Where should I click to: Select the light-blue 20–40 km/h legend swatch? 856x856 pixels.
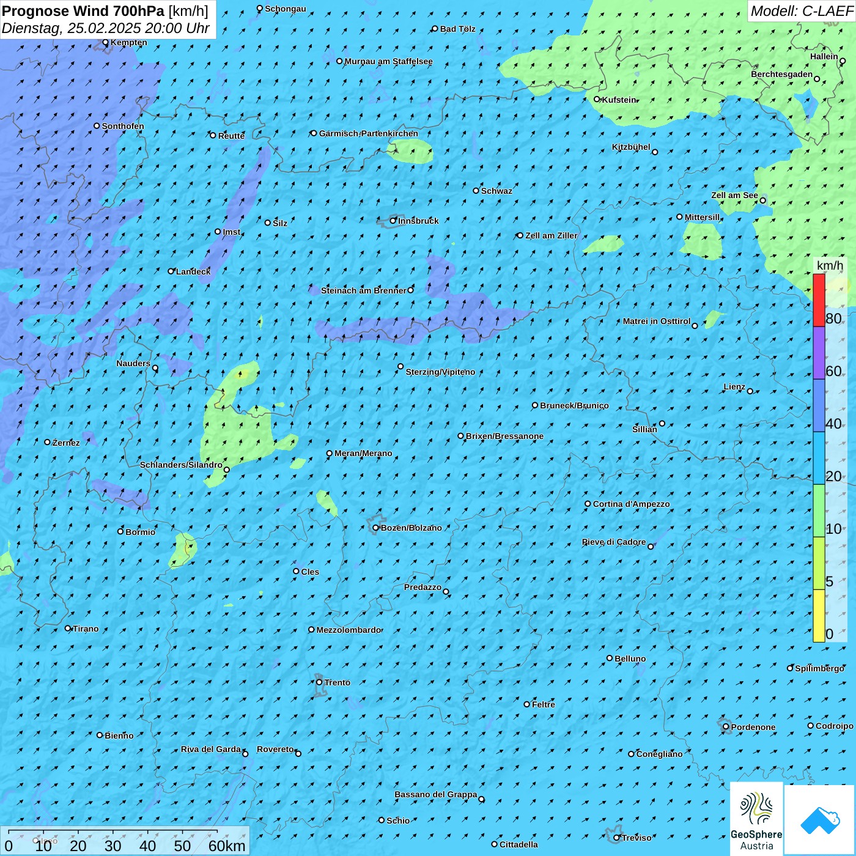coord(819,458)
